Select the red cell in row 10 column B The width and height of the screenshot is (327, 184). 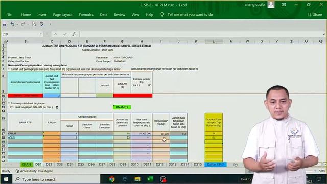[25, 96]
